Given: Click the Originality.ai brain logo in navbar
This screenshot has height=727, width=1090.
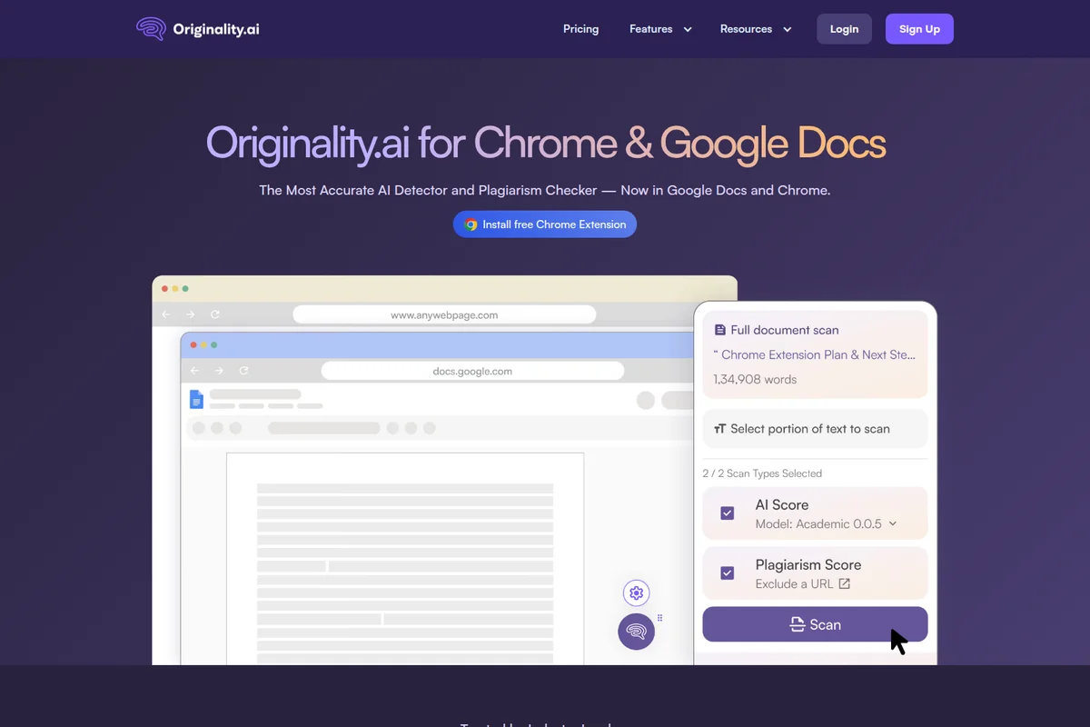Looking at the screenshot, I should pos(151,28).
